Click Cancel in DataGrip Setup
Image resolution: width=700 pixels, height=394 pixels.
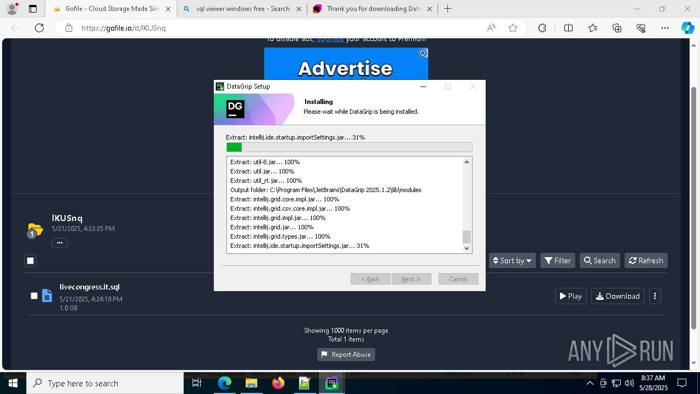pos(458,279)
